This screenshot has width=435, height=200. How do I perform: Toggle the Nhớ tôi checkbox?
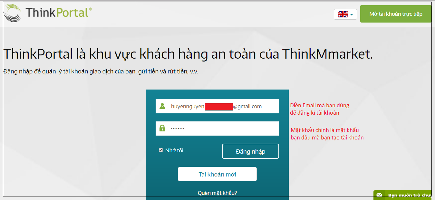point(161,150)
